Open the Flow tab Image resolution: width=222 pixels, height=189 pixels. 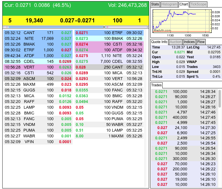click(201, 42)
